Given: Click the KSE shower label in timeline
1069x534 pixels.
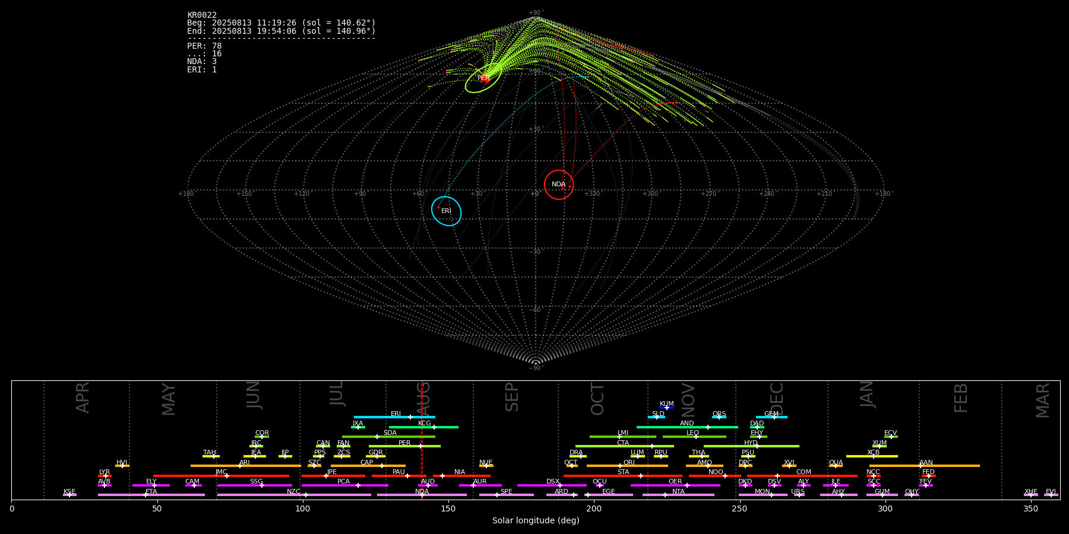Looking at the screenshot, I should tap(69, 491).
